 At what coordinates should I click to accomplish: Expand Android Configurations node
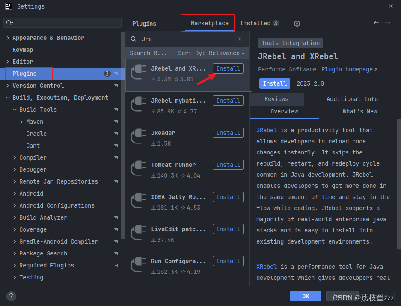pos(15,205)
